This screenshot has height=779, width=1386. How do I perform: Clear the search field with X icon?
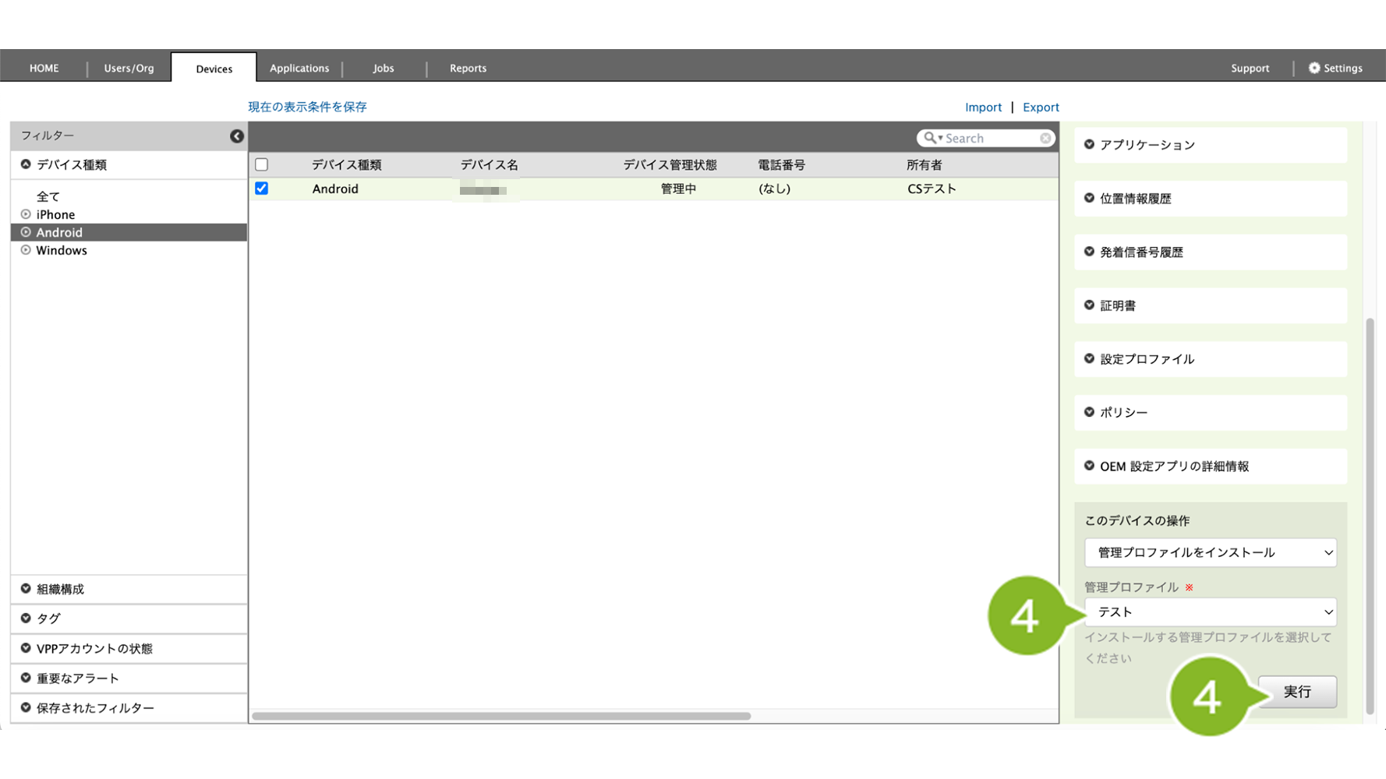click(x=1045, y=138)
